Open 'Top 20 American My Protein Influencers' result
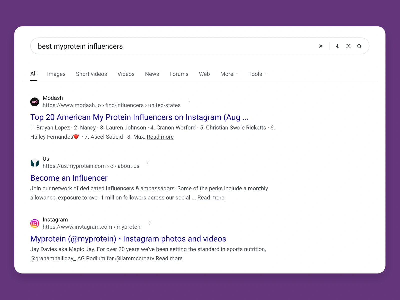 click(139, 117)
